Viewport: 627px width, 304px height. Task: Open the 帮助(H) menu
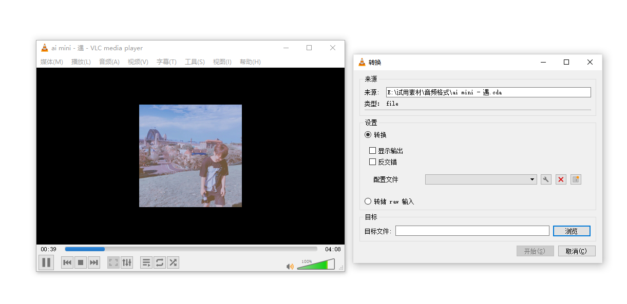[250, 62]
